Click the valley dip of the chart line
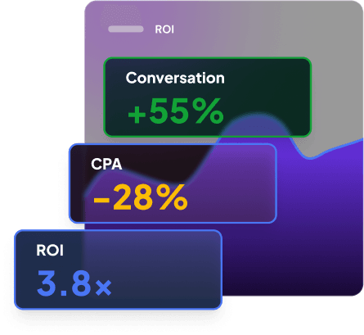This screenshot has height=335, width=364. click(308, 157)
